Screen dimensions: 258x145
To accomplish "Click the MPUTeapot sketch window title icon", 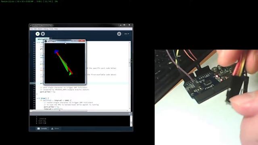I will tap(46, 41).
